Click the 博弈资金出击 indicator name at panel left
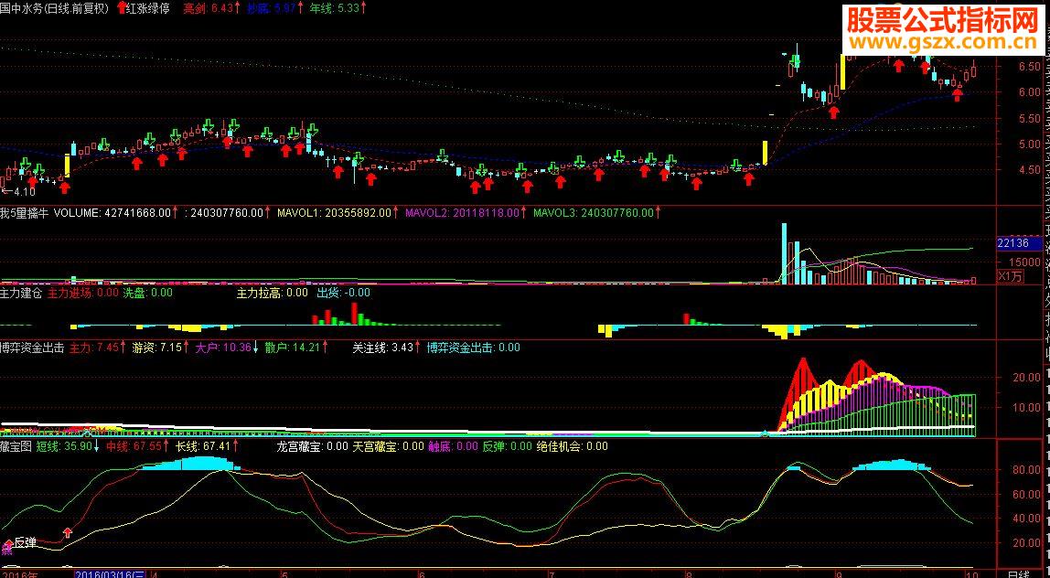Image resolution: width=1050 pixels, height=578 pixels. pyautogui.click(x=32, y=348)
